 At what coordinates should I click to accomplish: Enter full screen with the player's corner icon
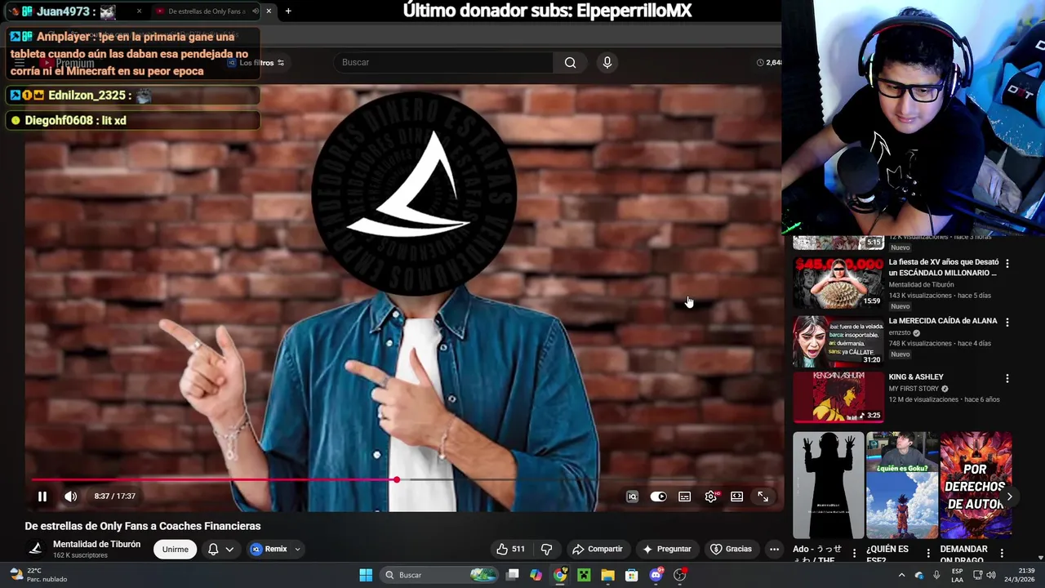tap(763, 497)
